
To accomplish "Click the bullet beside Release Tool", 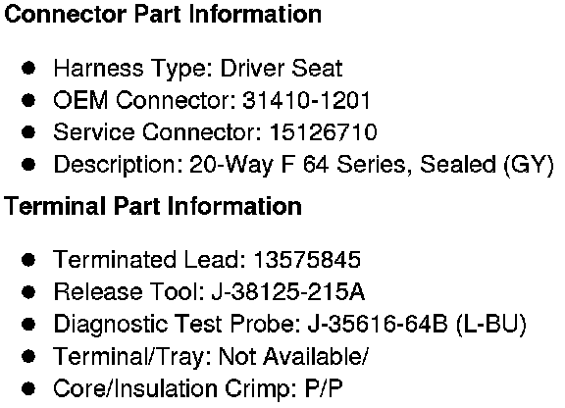I will (28, 292).
